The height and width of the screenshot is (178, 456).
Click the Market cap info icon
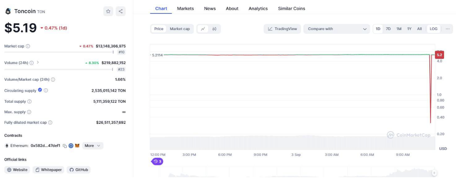point(28,46)
